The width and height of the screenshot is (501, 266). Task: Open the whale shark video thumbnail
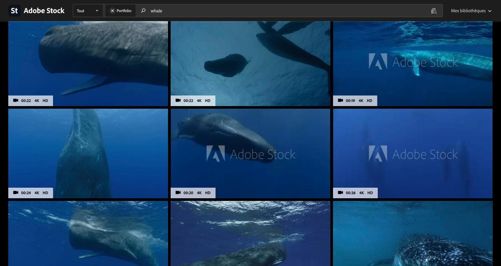point(413,234)
